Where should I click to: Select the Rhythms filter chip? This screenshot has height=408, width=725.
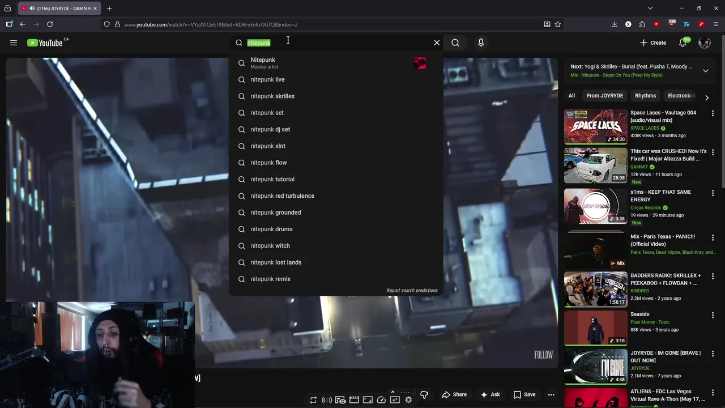point(646,96)
